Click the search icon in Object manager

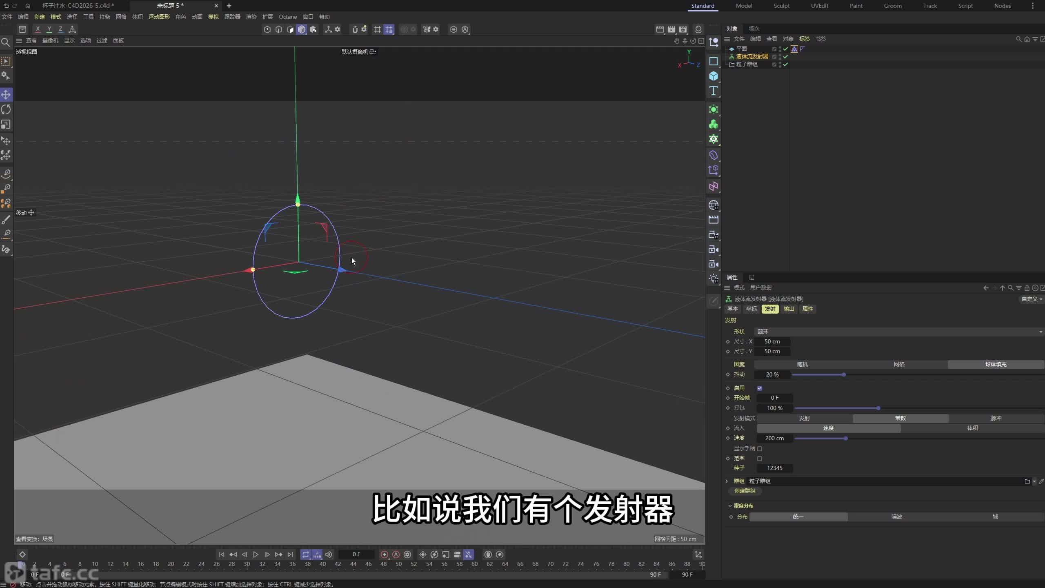pos(1018,39)
